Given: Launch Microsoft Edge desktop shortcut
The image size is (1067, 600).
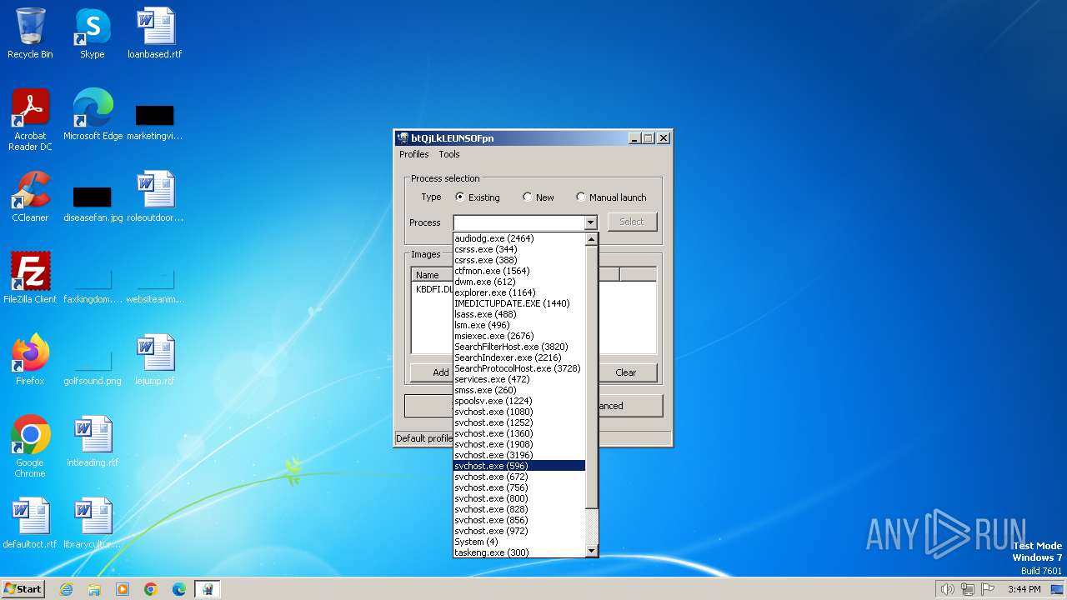Looking at the screenshot, I should [x=93, y=114].
